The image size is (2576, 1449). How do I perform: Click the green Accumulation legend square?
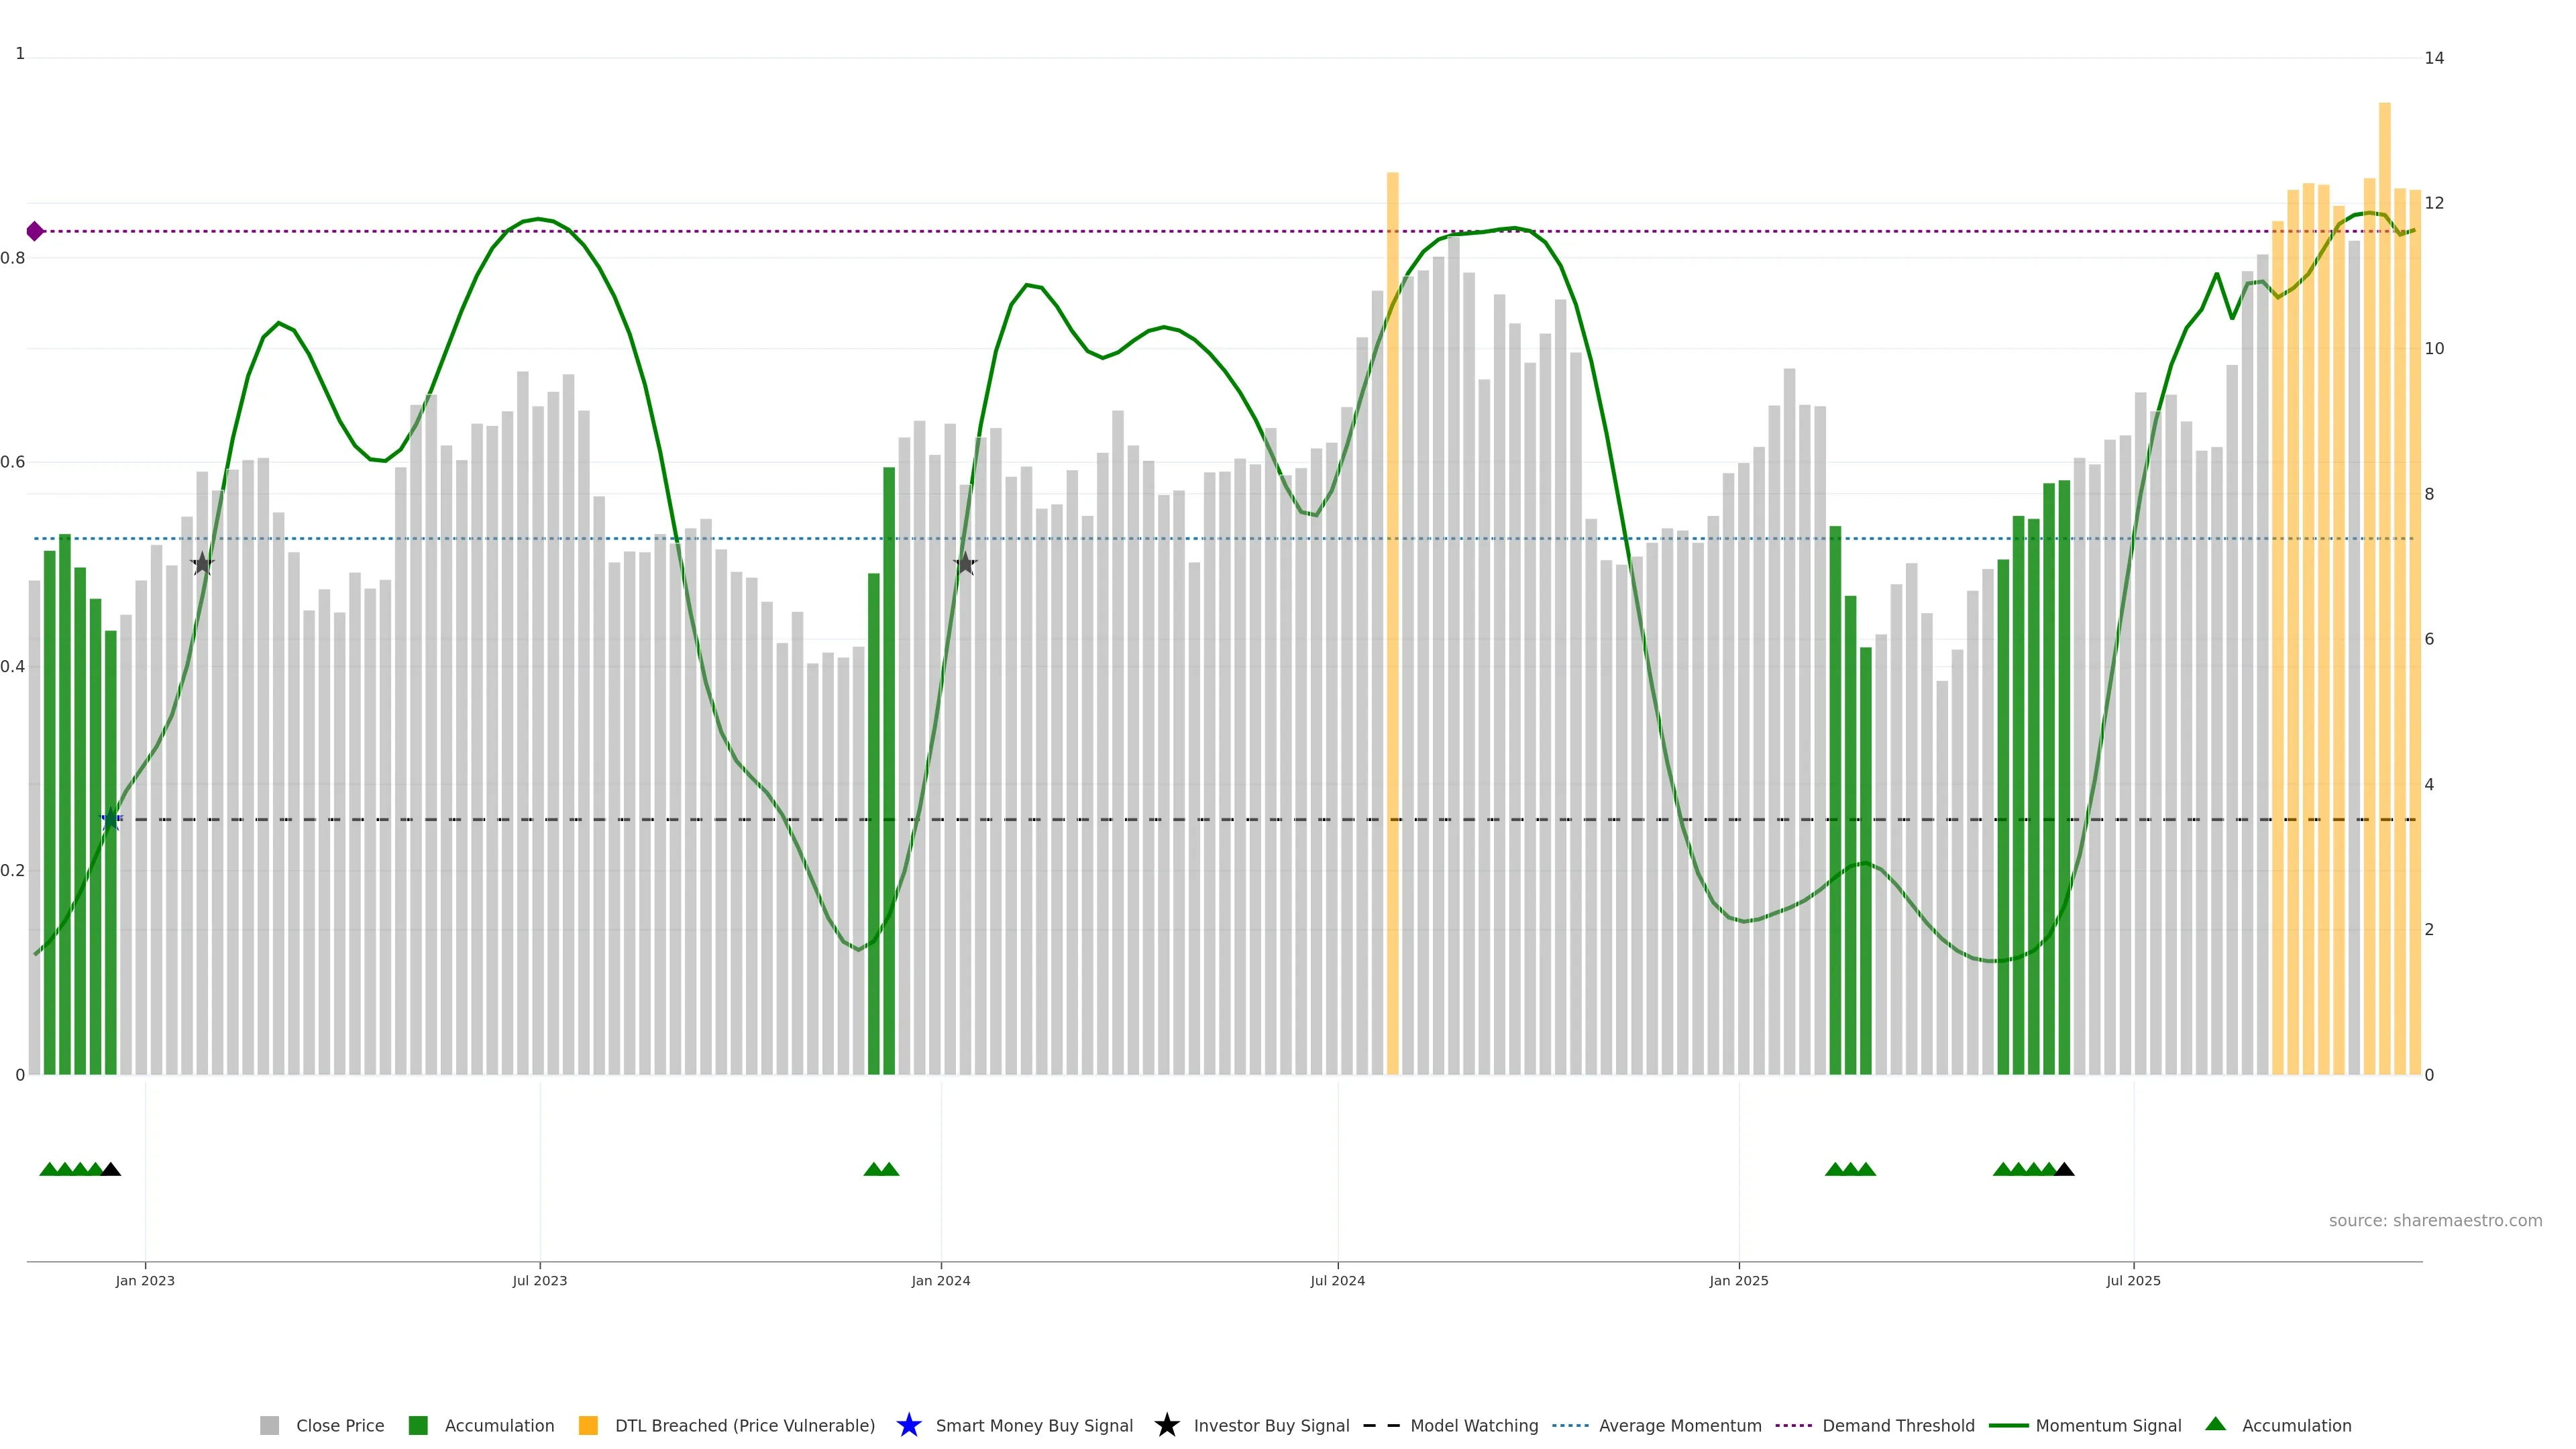point(418,1425)
